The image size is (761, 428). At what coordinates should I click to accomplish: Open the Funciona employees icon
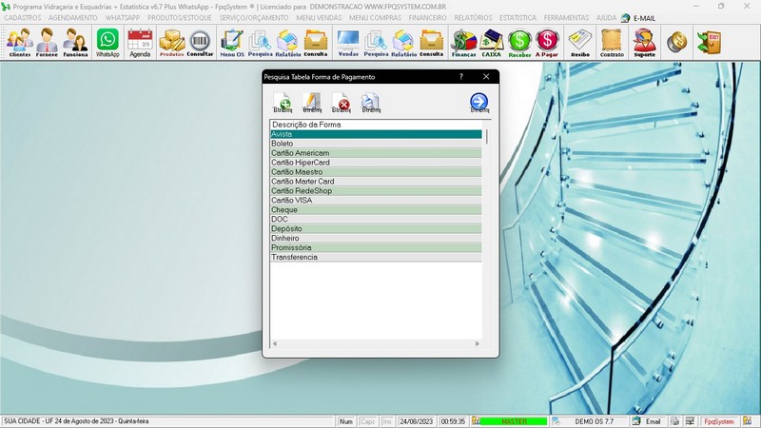pos(75,43)
